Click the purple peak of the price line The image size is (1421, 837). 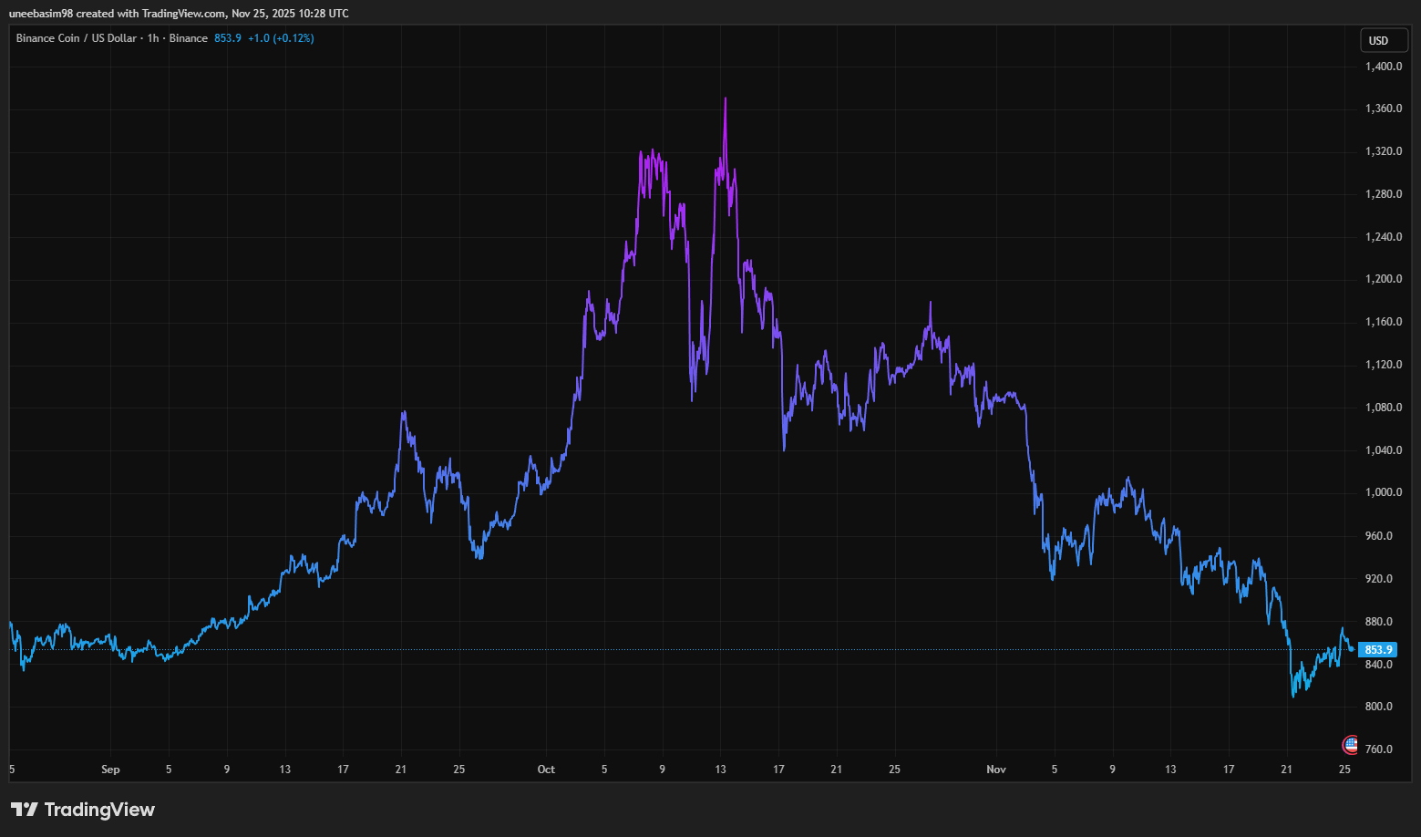726,99
